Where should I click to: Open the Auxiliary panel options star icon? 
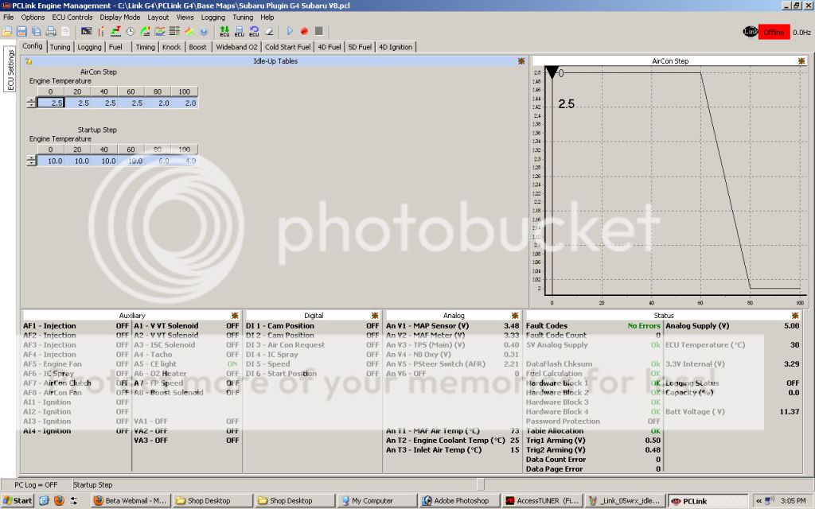234,316
